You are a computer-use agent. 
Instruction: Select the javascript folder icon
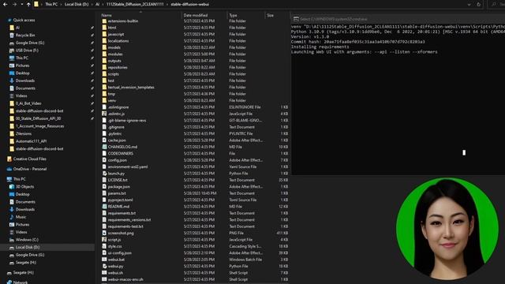[x=104, y=34]
